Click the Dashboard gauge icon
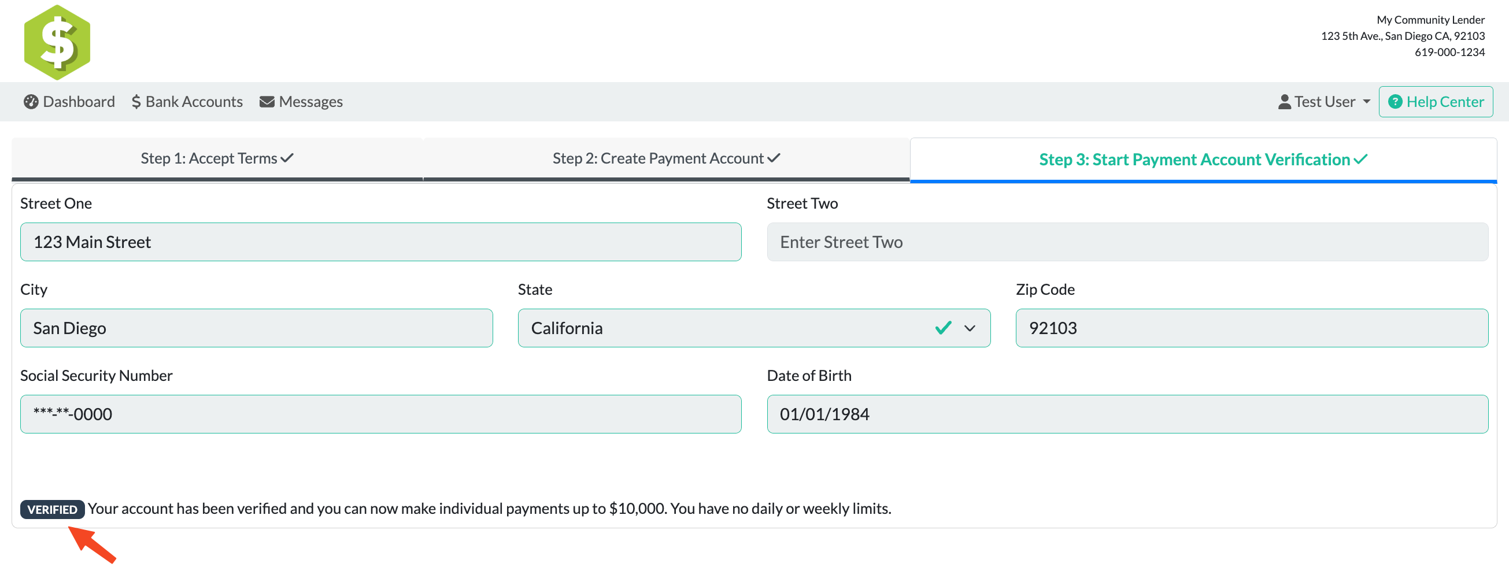Image resolution: width=1509 pixels, height=578 pixels. coord(31,102)
